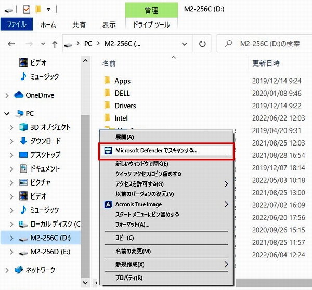Collapse the PC tree node
Viewport: 312px width, 290px height.
(x=7, y=114)
